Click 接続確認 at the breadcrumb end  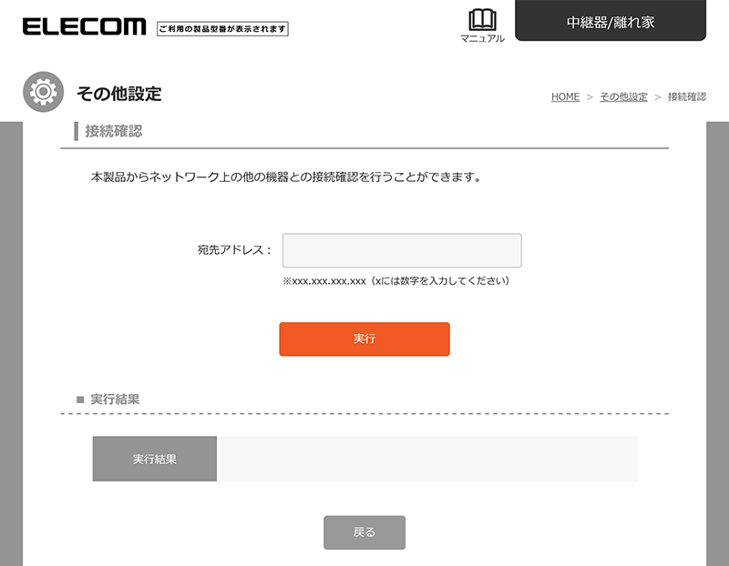pos(686,96)
